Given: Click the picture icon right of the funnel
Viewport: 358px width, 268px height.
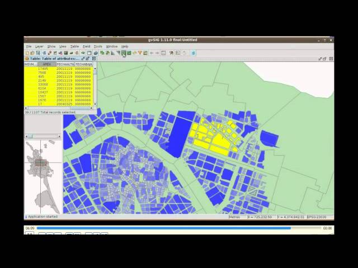Looking at the screenshot, I should click(x=145, y=53).
